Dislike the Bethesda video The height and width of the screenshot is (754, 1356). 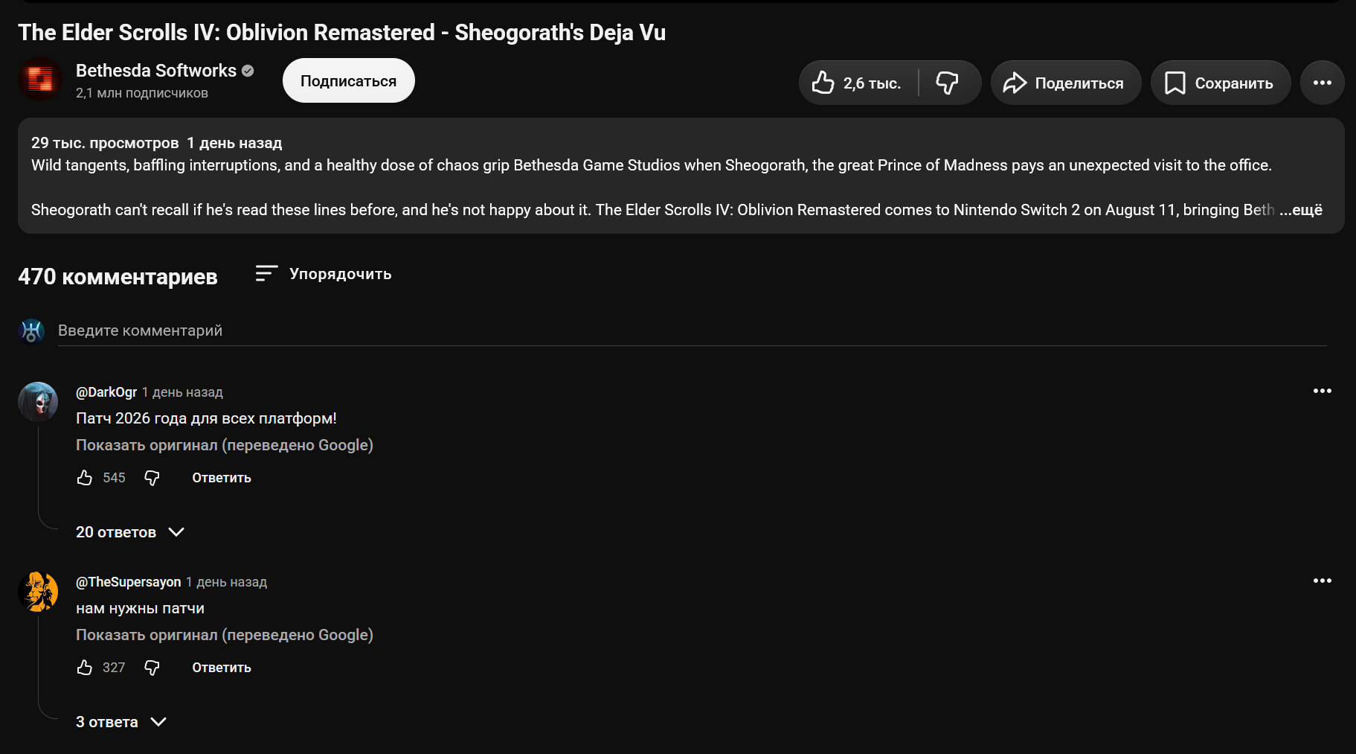(948, 83)
